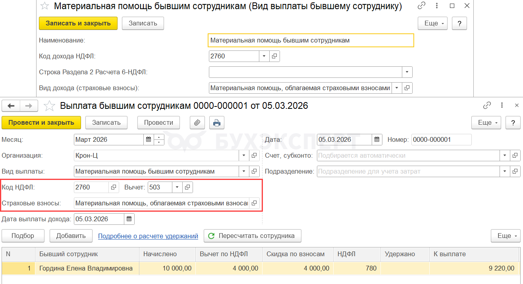
Task: Click the Удержано column header
Action: [405, 254]
